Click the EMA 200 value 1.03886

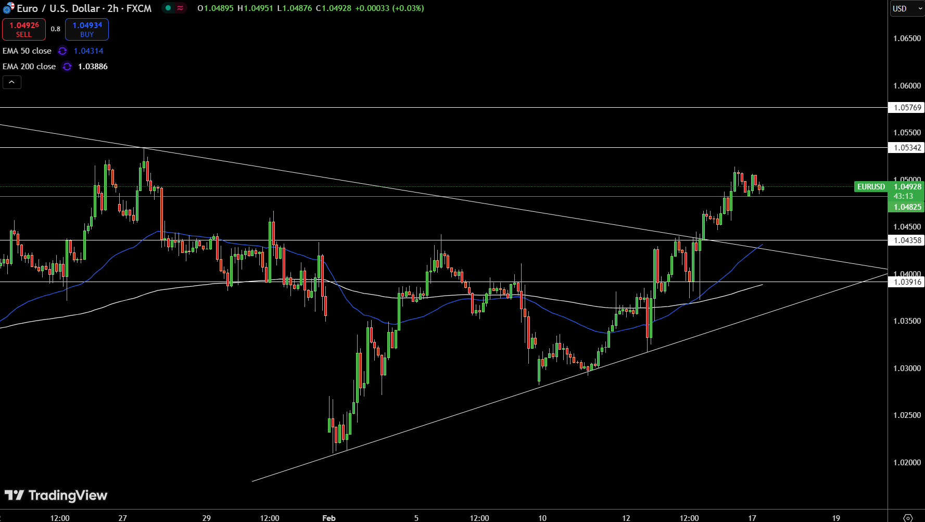pyautogui.click(x=93, y=67)
